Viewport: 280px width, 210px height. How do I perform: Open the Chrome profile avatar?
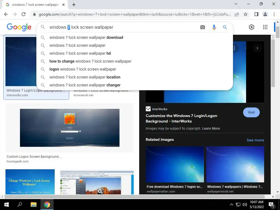point(265,14)
